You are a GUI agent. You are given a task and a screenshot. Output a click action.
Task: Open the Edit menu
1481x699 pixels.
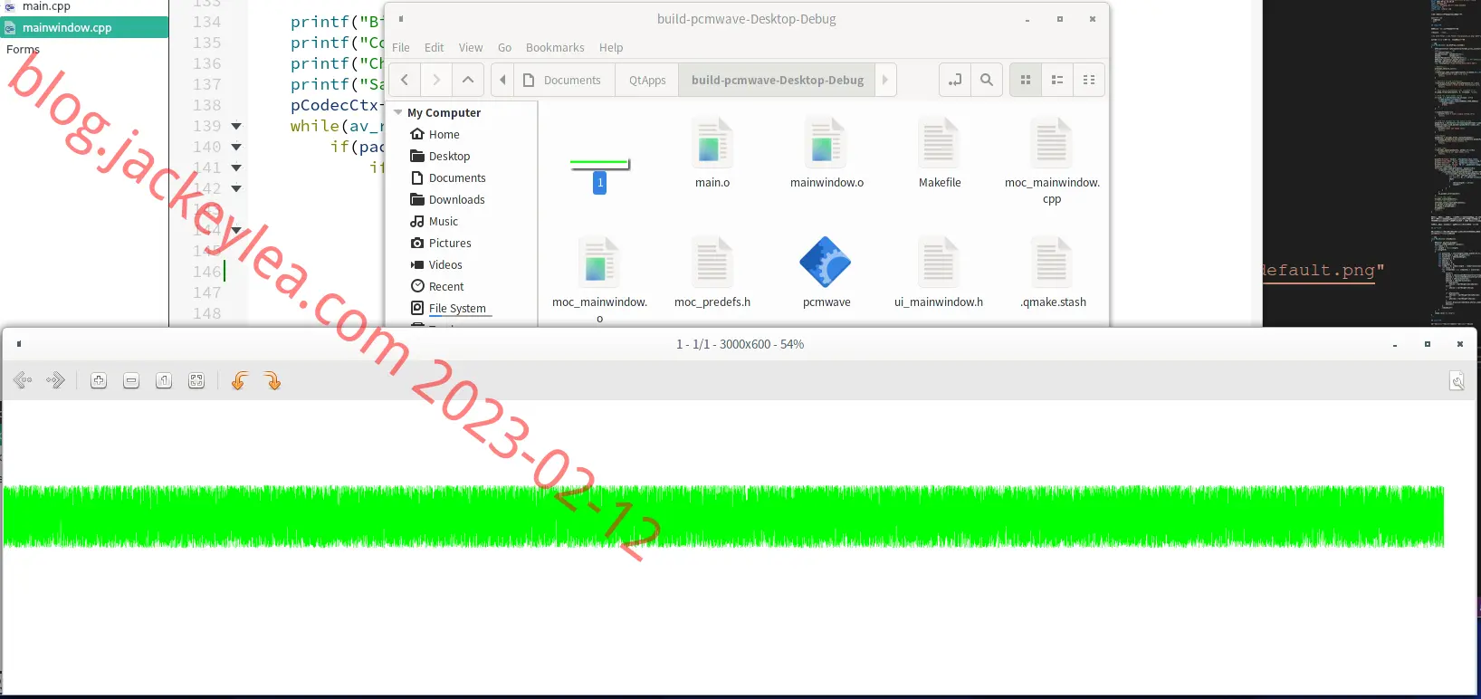[x=435, y=47]
